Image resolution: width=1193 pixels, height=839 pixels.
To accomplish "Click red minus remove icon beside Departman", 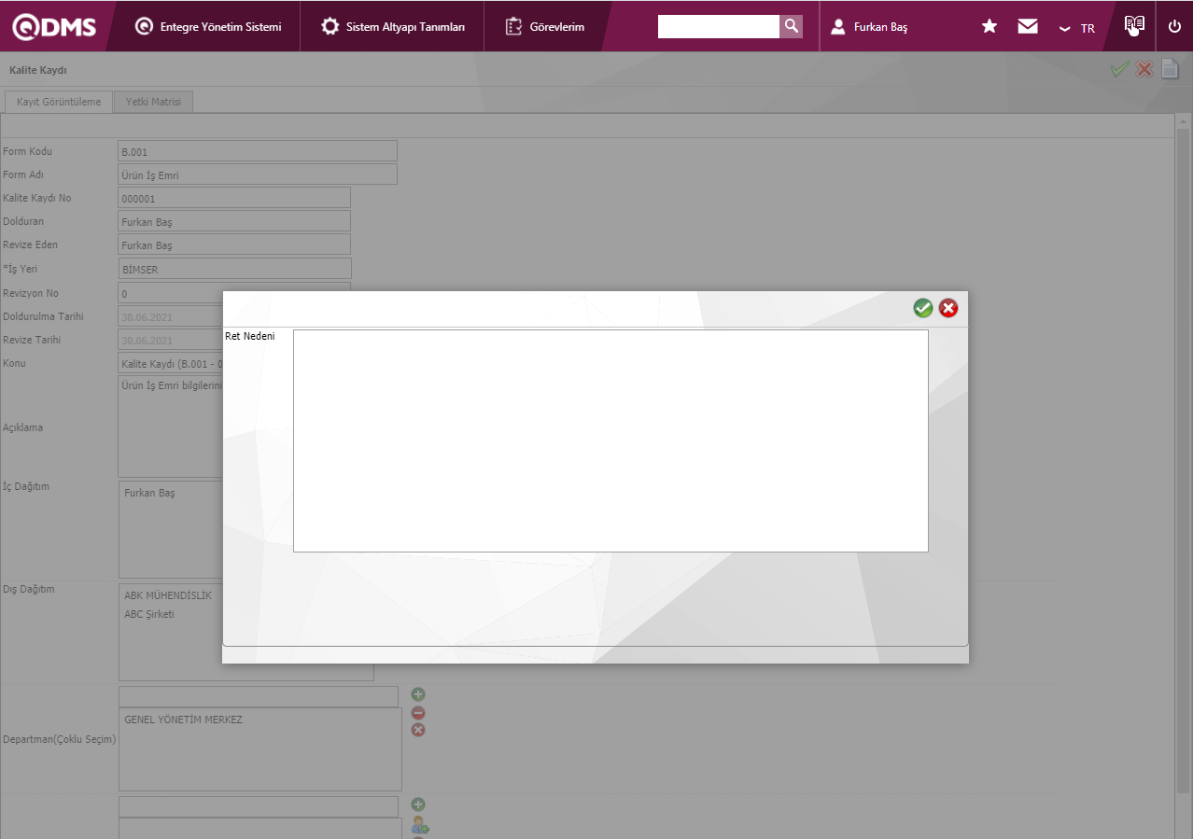I will [418, 712].
